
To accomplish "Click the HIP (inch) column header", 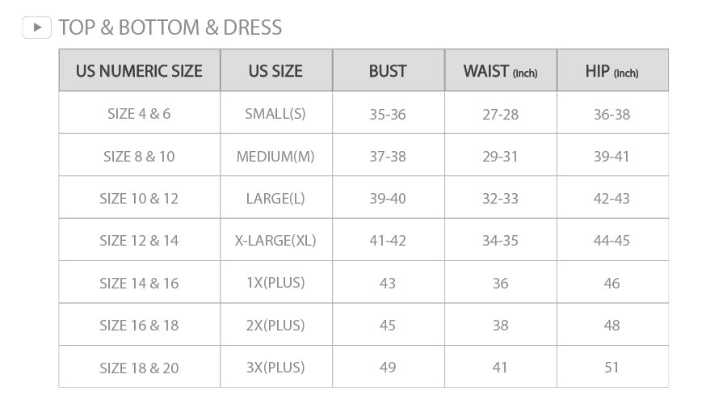I will click(611, 71).
